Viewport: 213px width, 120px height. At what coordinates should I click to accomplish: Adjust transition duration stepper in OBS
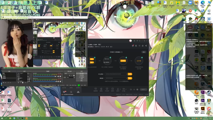[74, 77]
